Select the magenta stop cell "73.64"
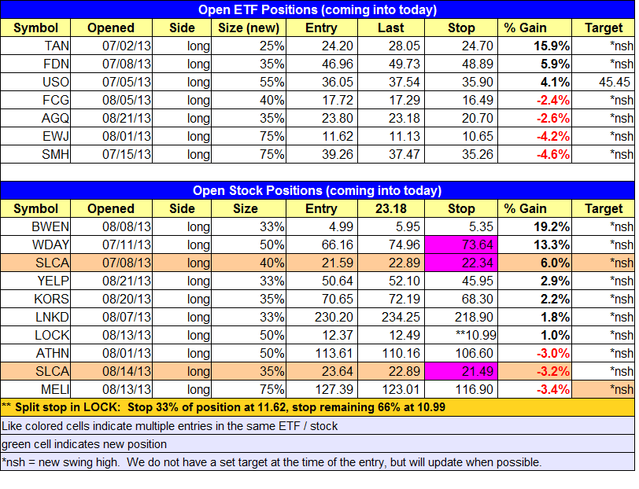 pyautogui.click(x=461, y=244)
